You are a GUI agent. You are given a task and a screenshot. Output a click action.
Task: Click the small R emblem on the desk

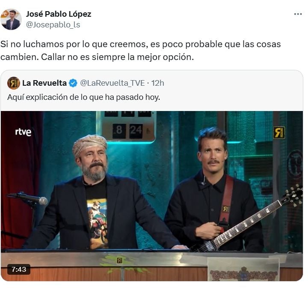tap(119, 261)
